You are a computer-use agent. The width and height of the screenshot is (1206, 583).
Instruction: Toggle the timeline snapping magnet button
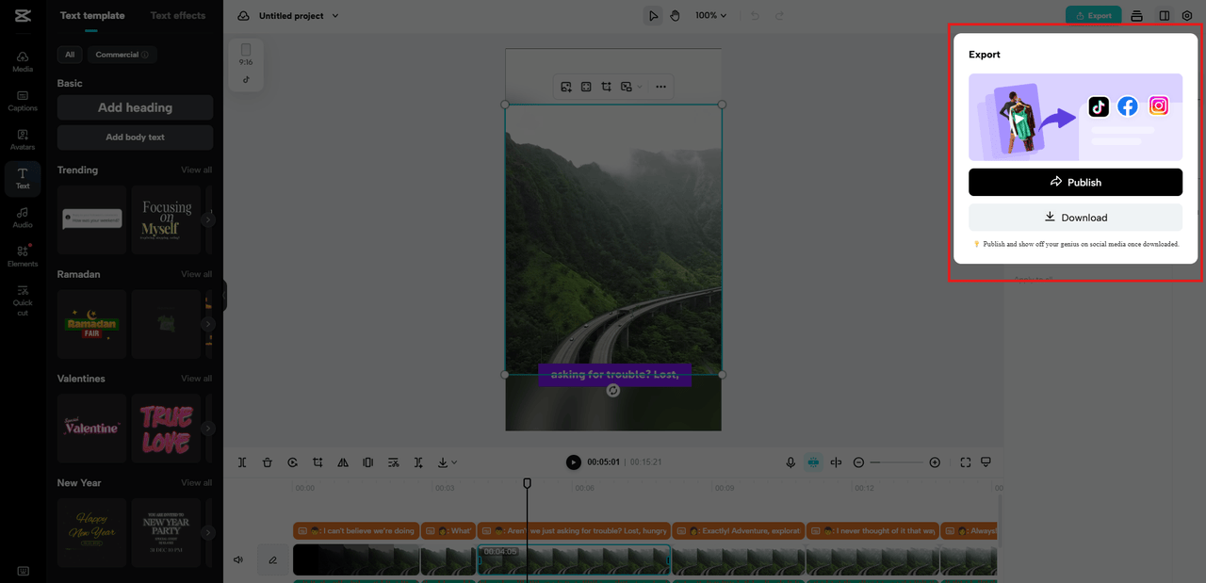coord(814,462)
